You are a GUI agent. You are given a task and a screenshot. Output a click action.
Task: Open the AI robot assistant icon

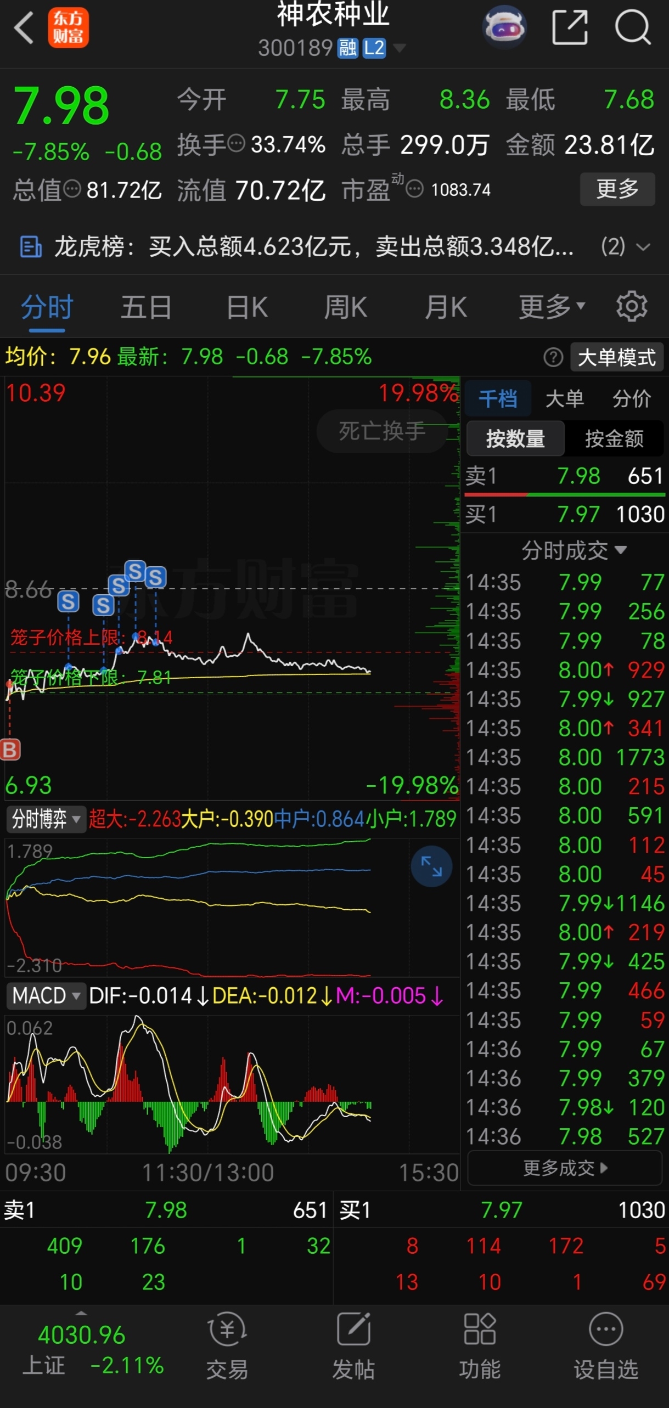(504, 26)
